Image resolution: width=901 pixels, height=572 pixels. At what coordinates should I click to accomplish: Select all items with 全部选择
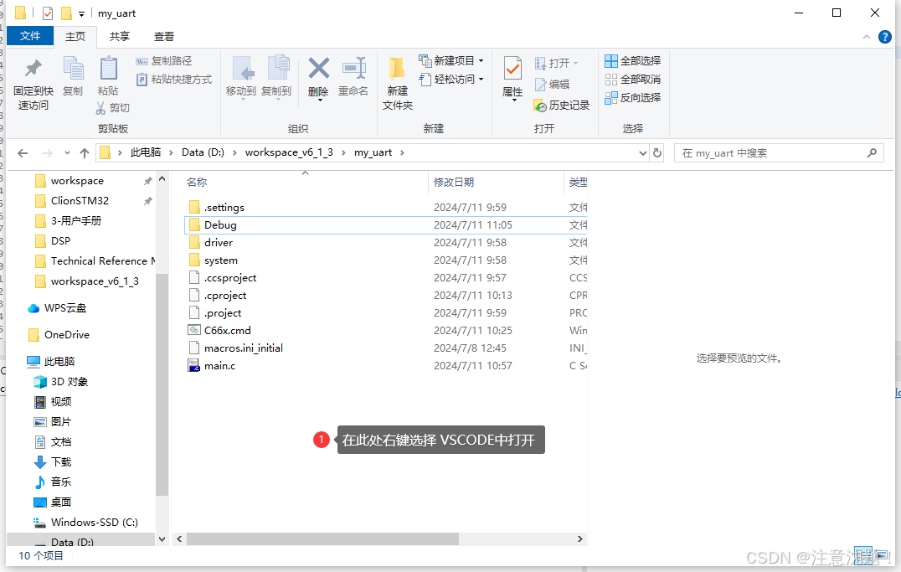coord(632,60)
